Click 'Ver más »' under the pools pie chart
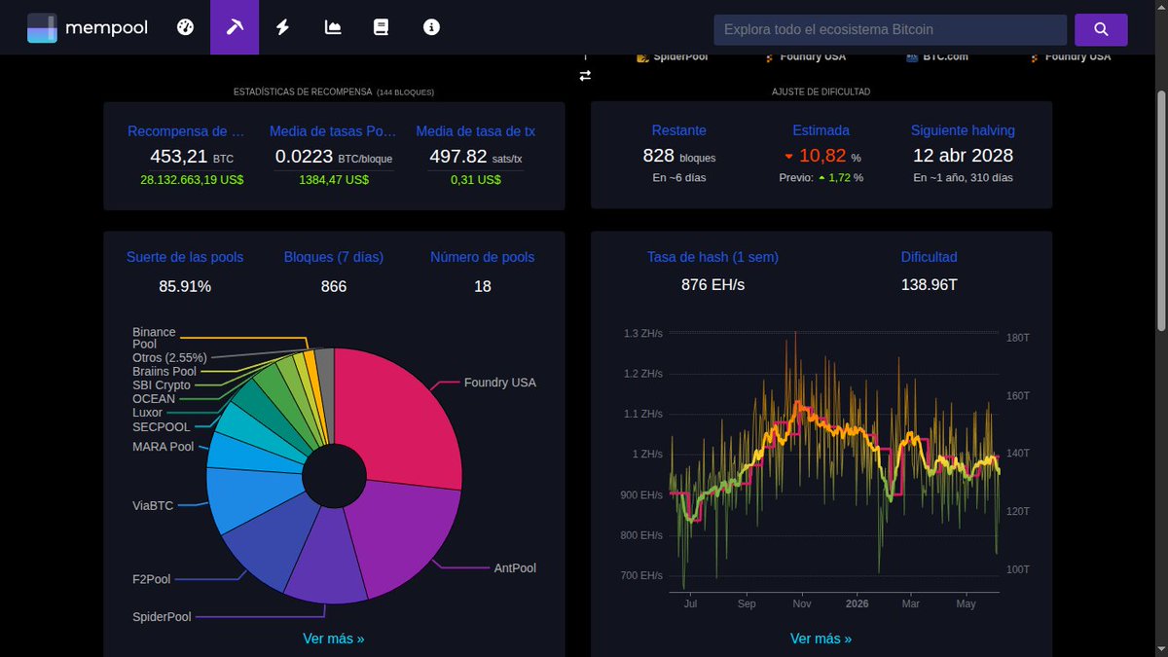 pos(334,639)
